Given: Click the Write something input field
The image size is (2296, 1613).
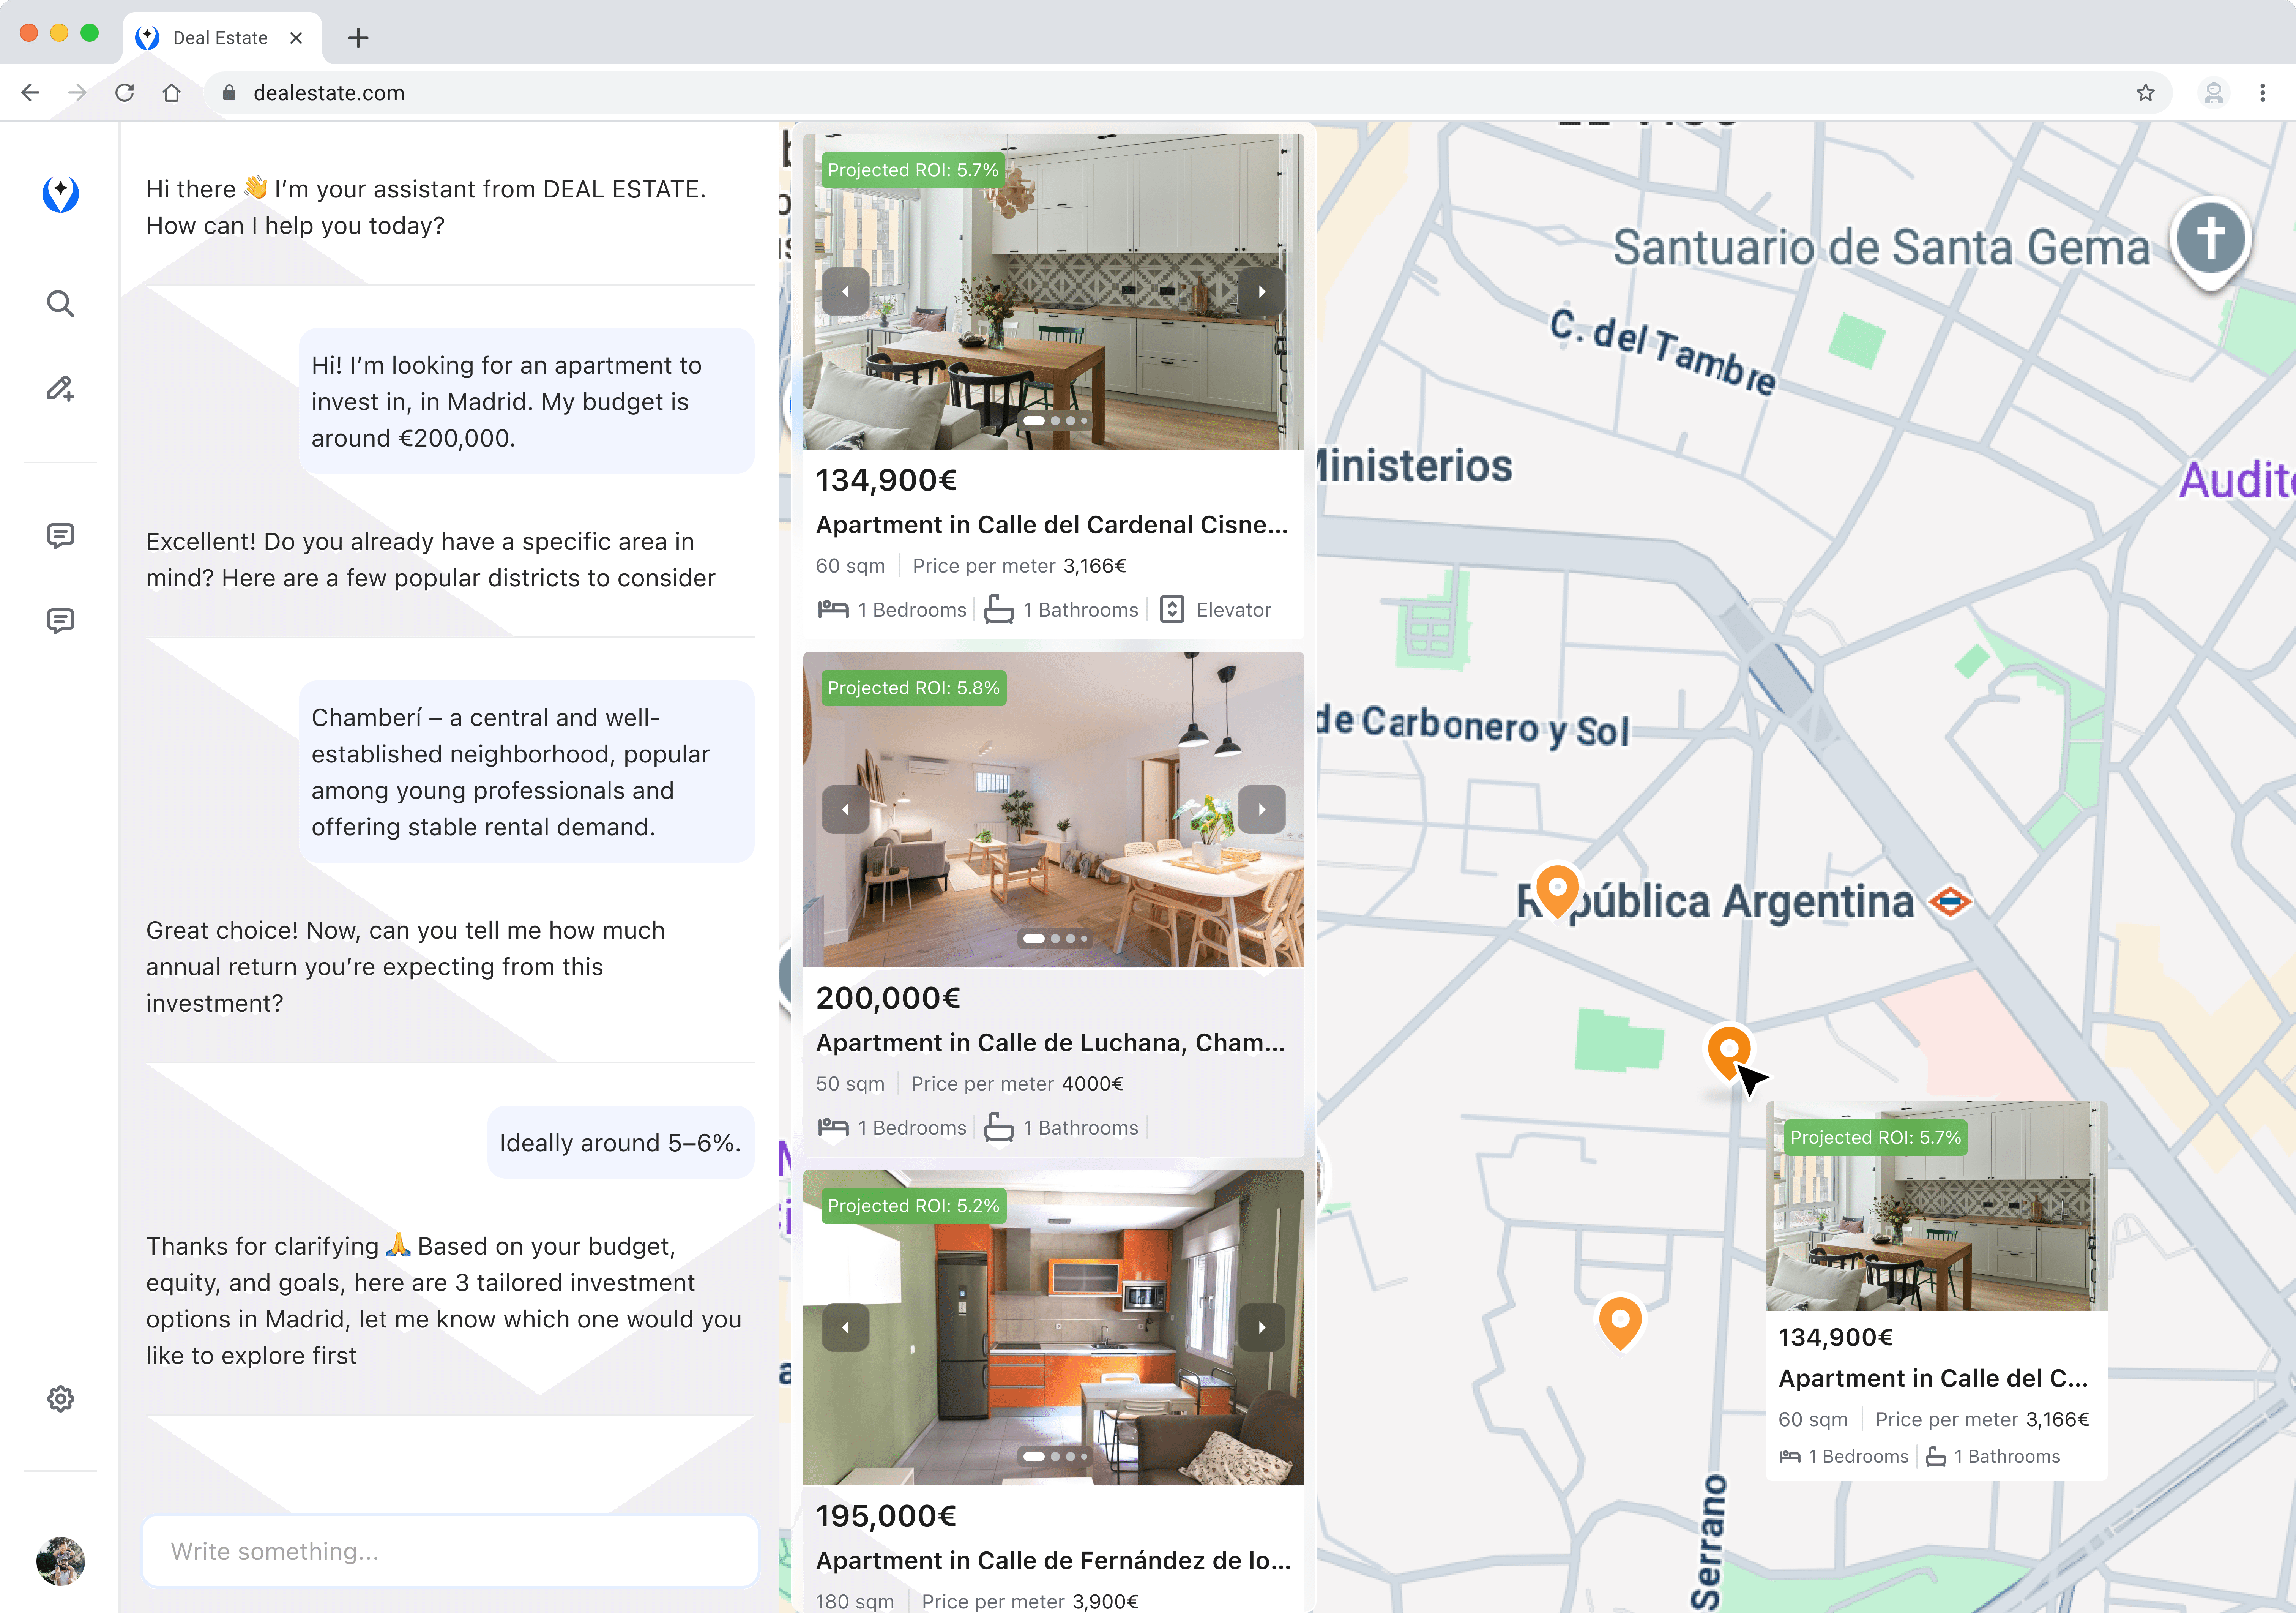Looking at the screenshot, I should click(x=450, y=1551).
